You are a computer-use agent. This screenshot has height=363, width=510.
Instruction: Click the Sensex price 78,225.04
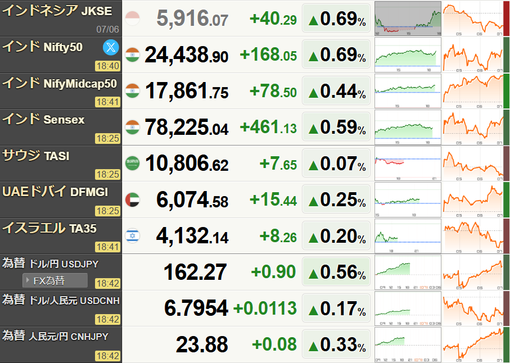(x=186, y=127)
